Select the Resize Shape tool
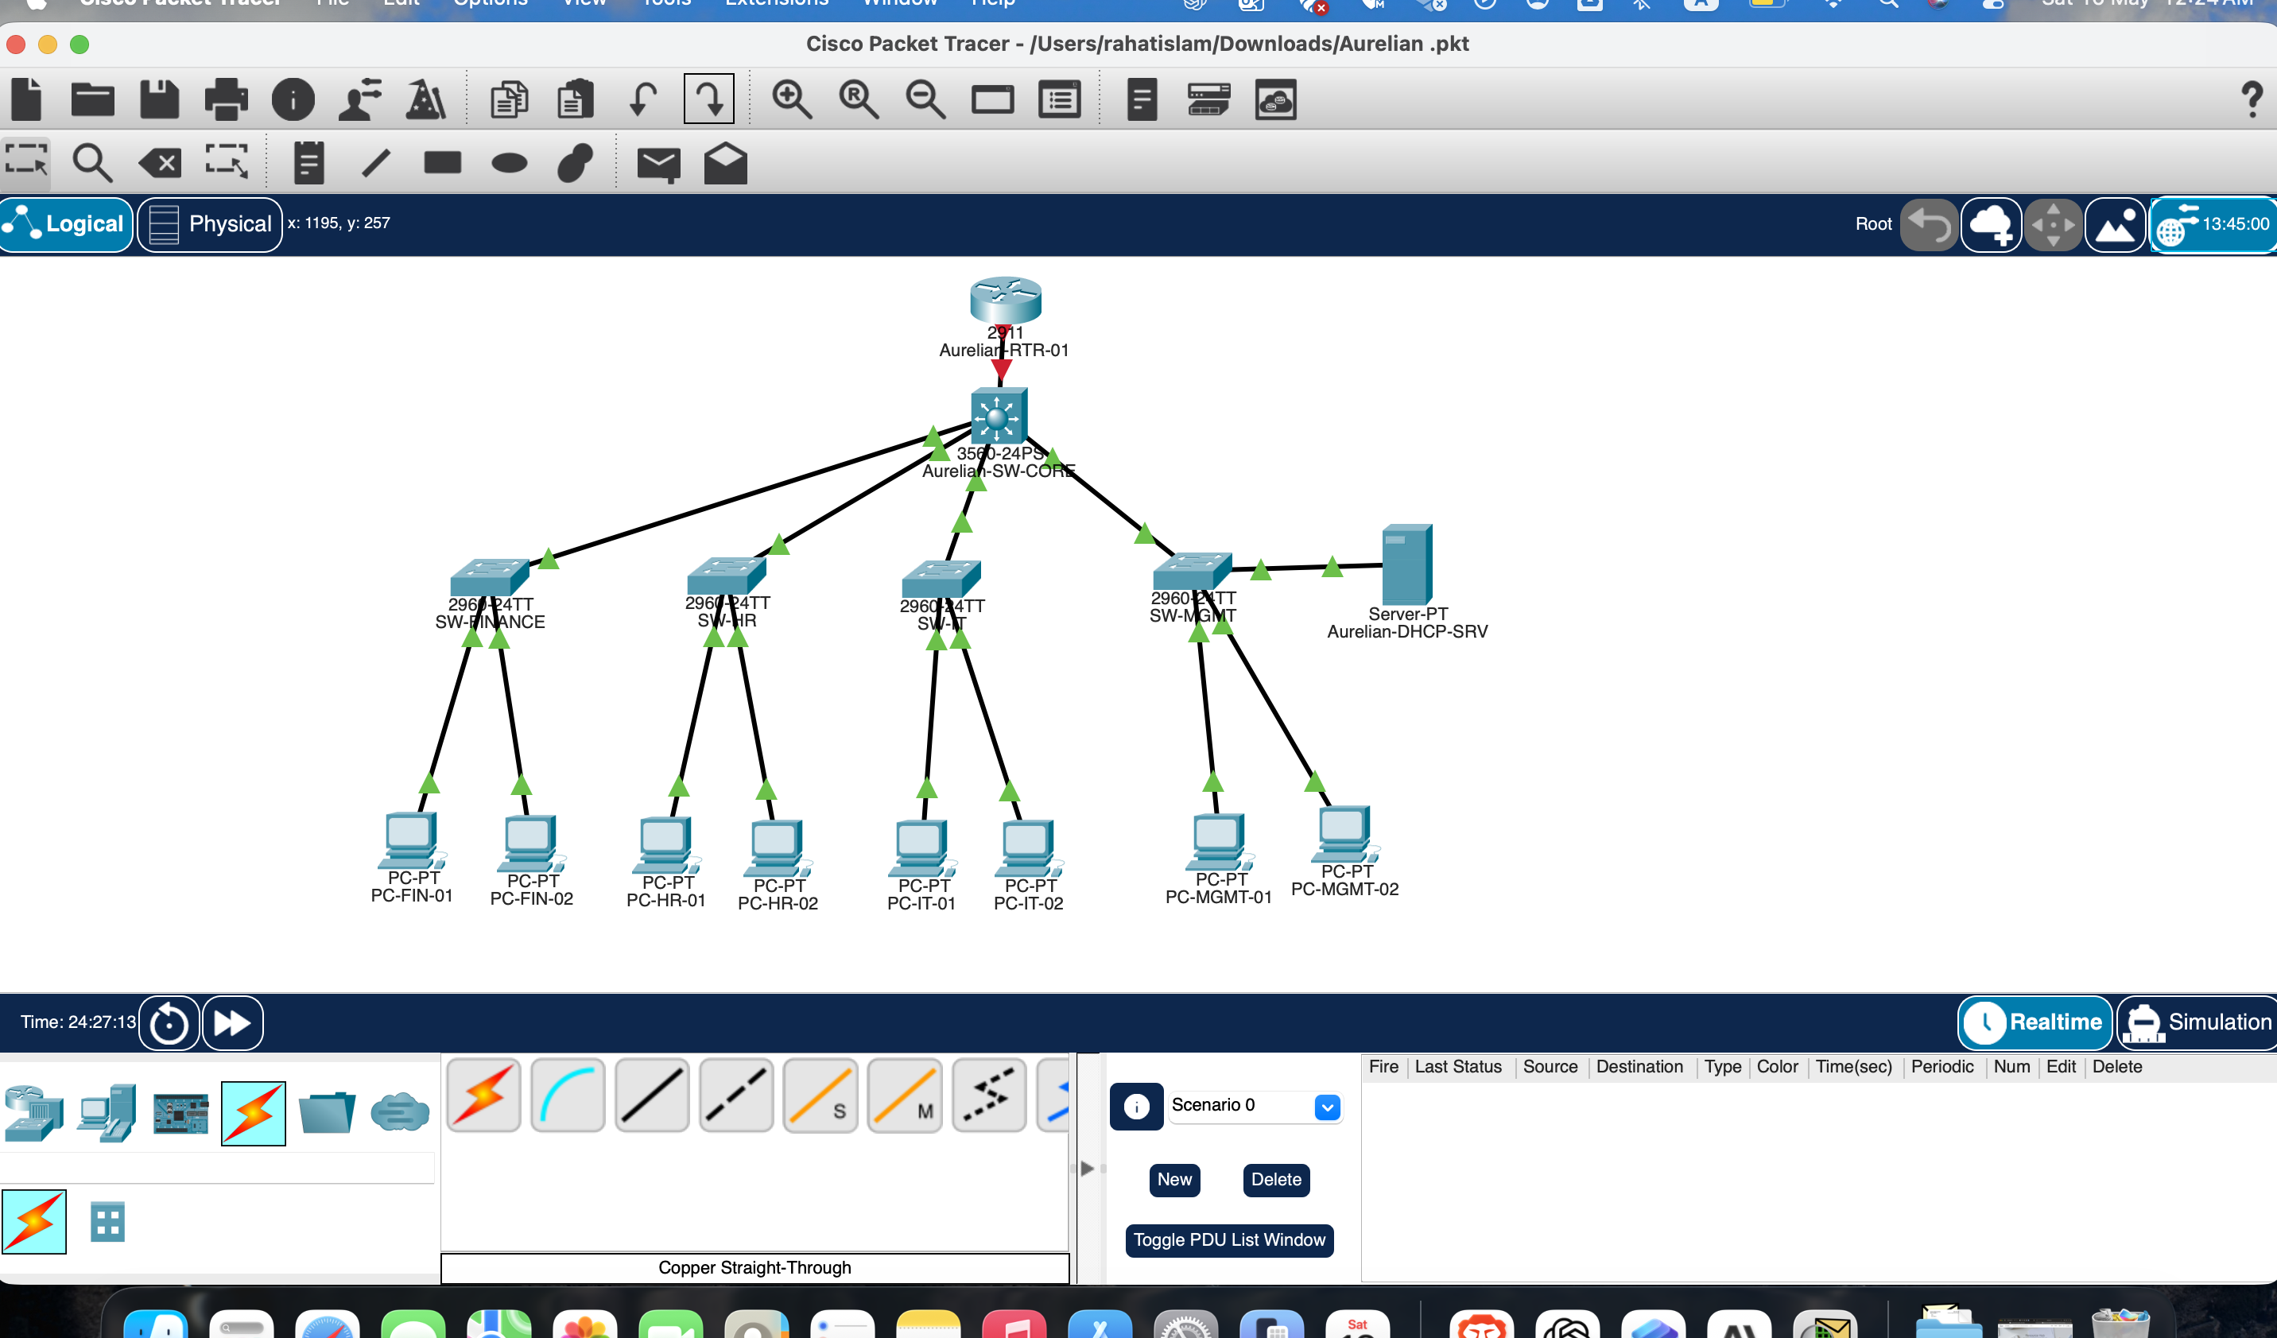2277x1338 pixels. click(x=226, y=163)
